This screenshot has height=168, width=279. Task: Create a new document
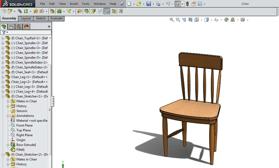pos(129,4)
